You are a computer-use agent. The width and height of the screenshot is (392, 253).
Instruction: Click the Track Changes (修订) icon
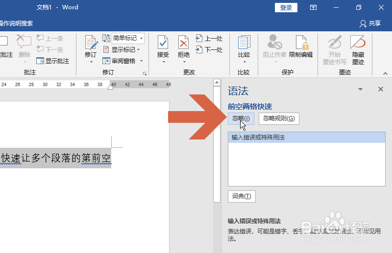pyautogui.click(x=91, y=43)
